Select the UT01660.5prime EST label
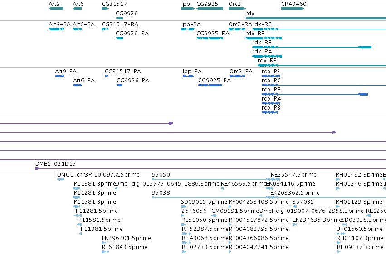 coord(359,229)
